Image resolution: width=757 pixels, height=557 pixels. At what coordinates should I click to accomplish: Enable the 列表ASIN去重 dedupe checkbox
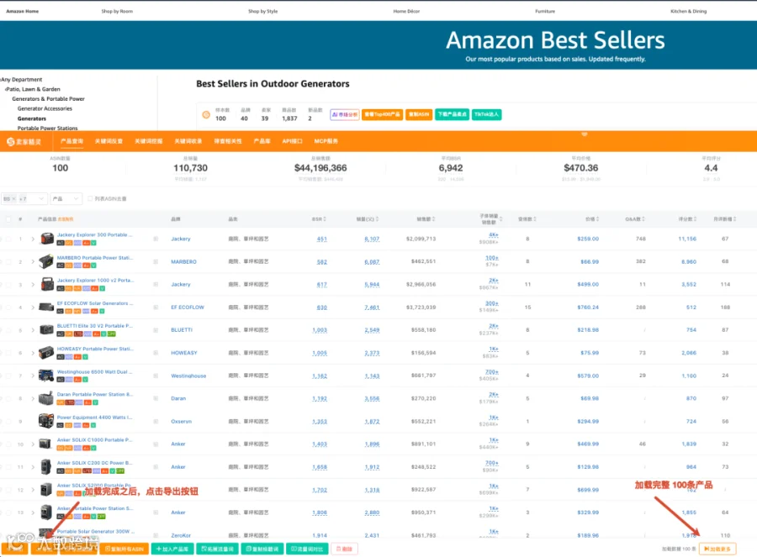click(90, 198)
